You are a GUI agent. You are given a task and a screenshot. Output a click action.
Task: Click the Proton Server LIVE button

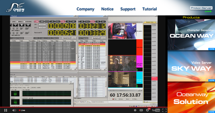pyautogui.click(x=201, y=9)
